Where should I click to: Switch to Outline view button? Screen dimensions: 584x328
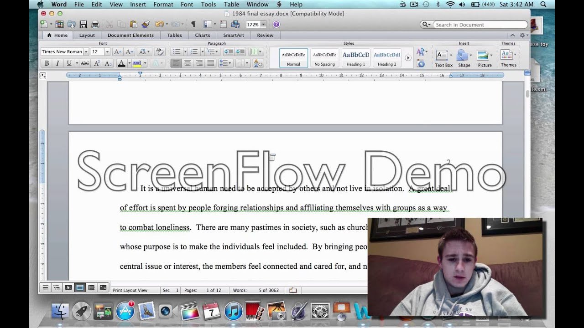point(57,287)
